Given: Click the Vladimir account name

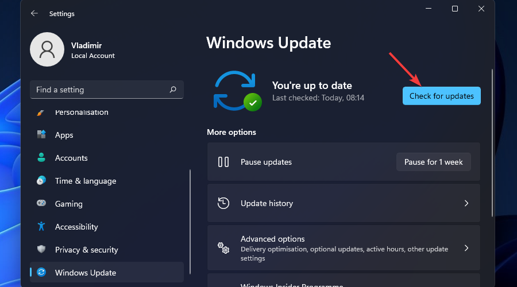Looking at the screenshot, I should pos(86,45).
